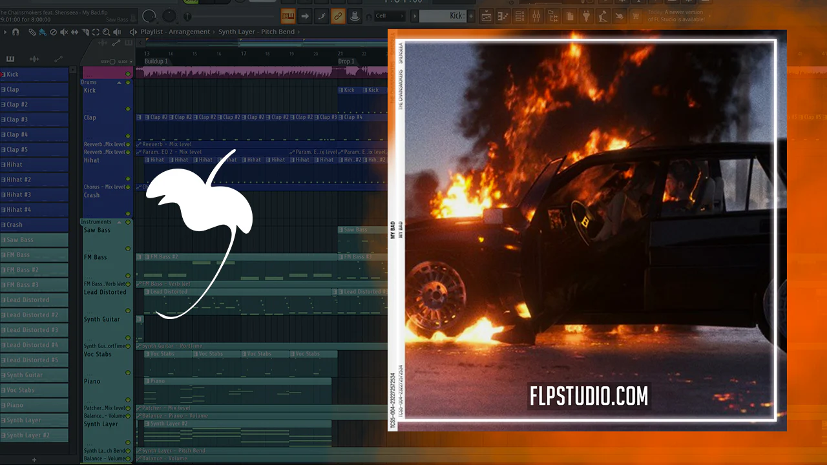This screenshot has width=827, height=465.
Task: Mute the Drums group using its LED
Action: [x=128, y=83]
